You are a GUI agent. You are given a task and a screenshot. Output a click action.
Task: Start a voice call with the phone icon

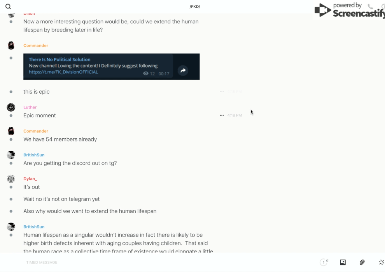pos(370,7)
